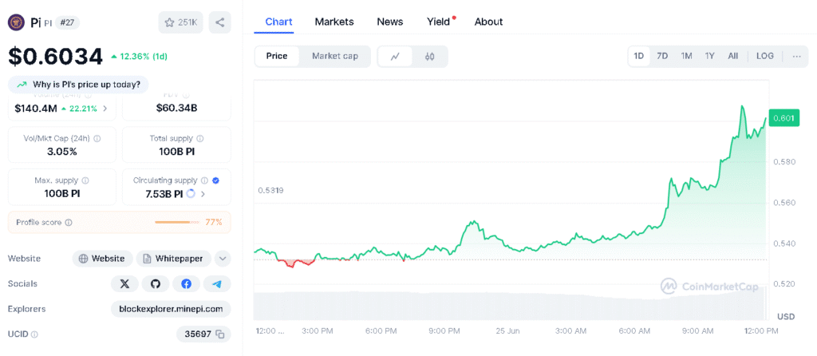Toggle LOG scale on chart

click(x=765, y=57)
